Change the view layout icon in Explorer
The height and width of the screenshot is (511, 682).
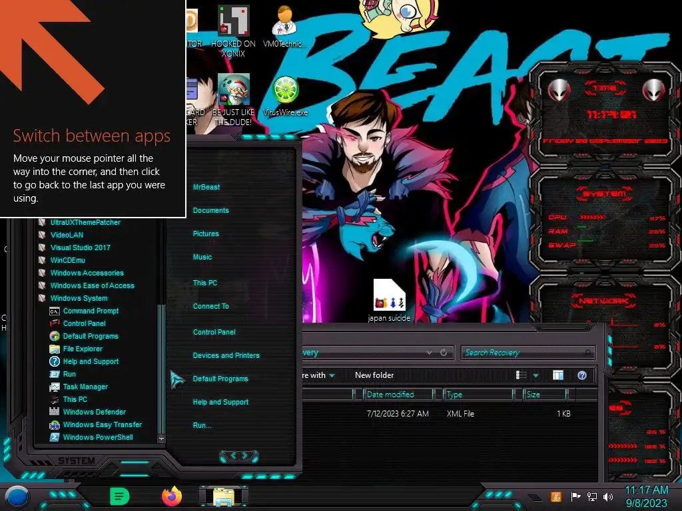521,375
